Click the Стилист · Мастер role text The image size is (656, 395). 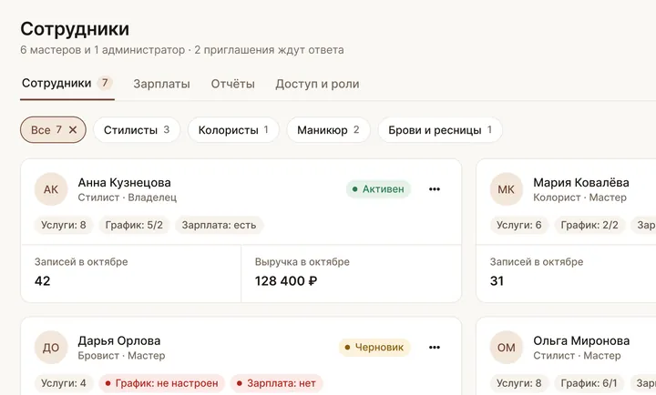pos(577,356)
